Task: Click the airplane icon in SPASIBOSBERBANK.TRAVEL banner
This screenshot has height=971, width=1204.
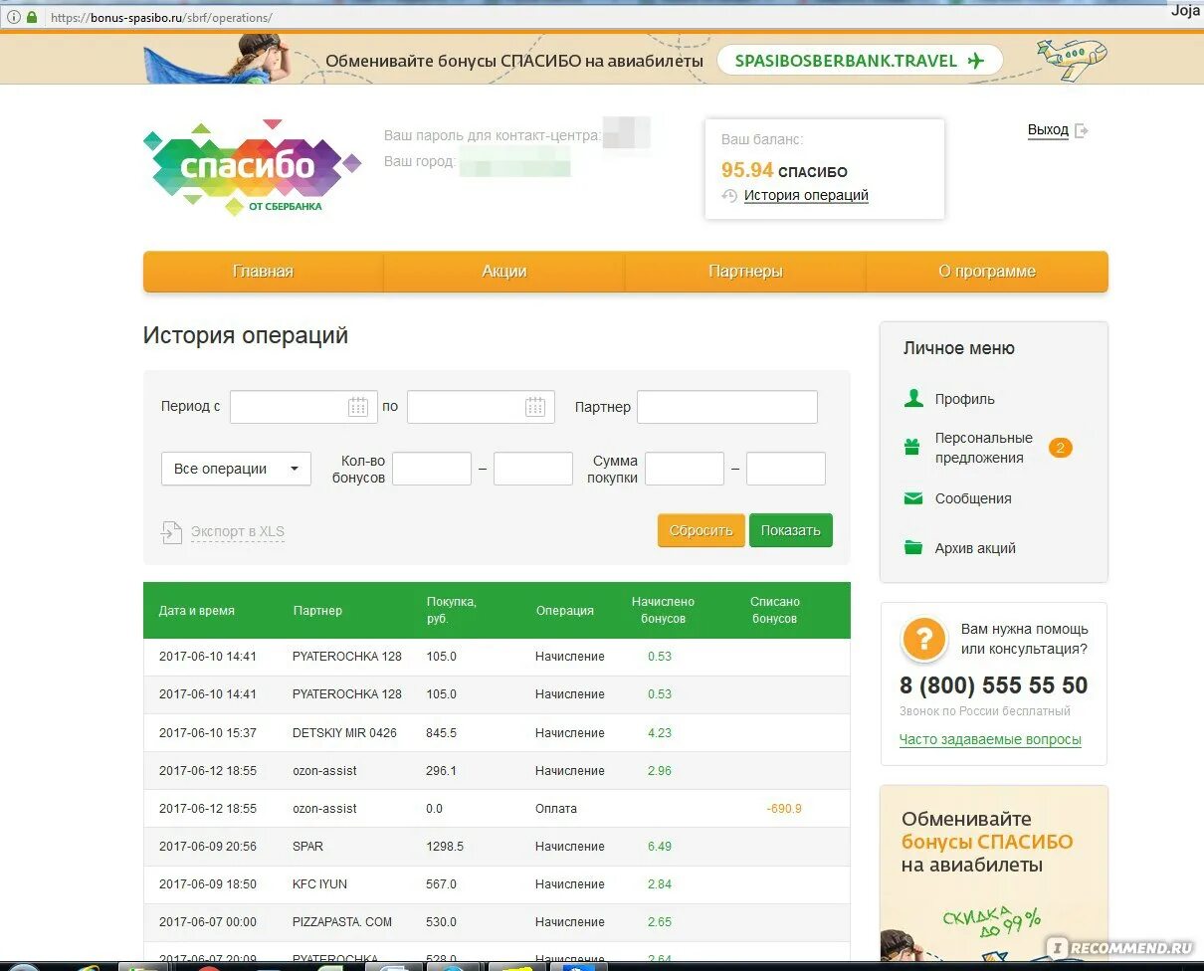Action: [x=975, y=61]
